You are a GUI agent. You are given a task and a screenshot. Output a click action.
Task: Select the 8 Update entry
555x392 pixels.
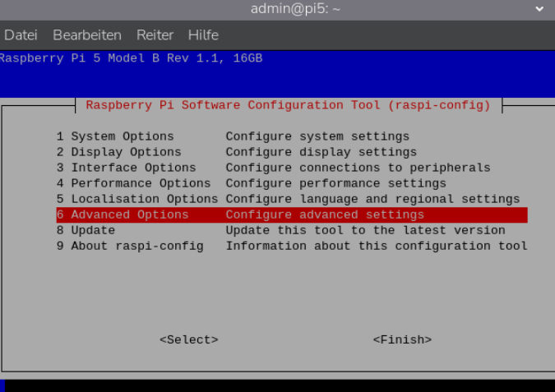(86, 230)
